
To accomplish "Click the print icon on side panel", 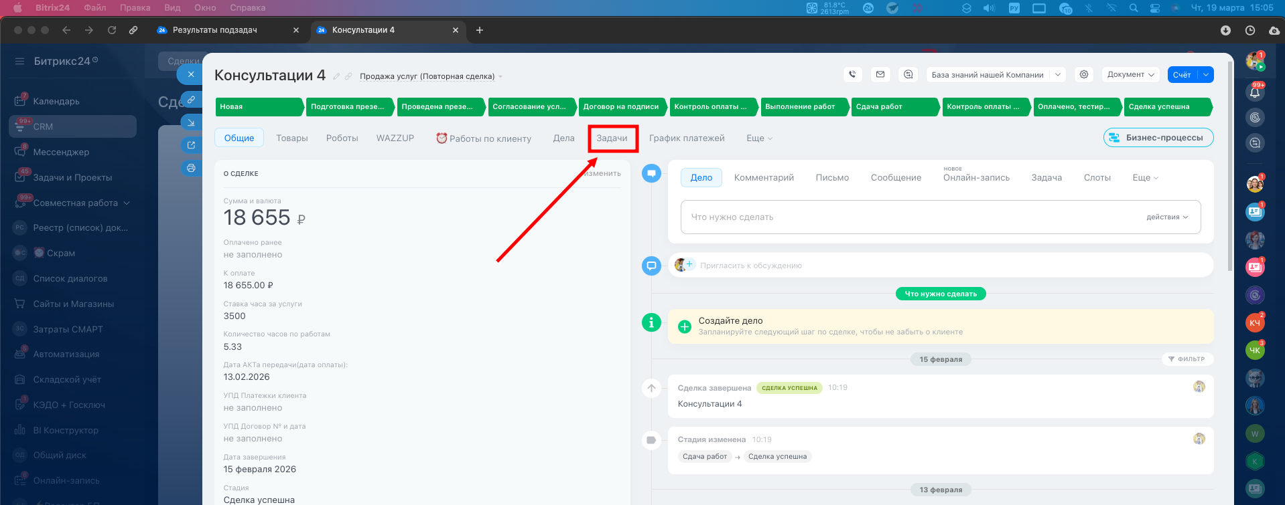I will coord(191,168).
